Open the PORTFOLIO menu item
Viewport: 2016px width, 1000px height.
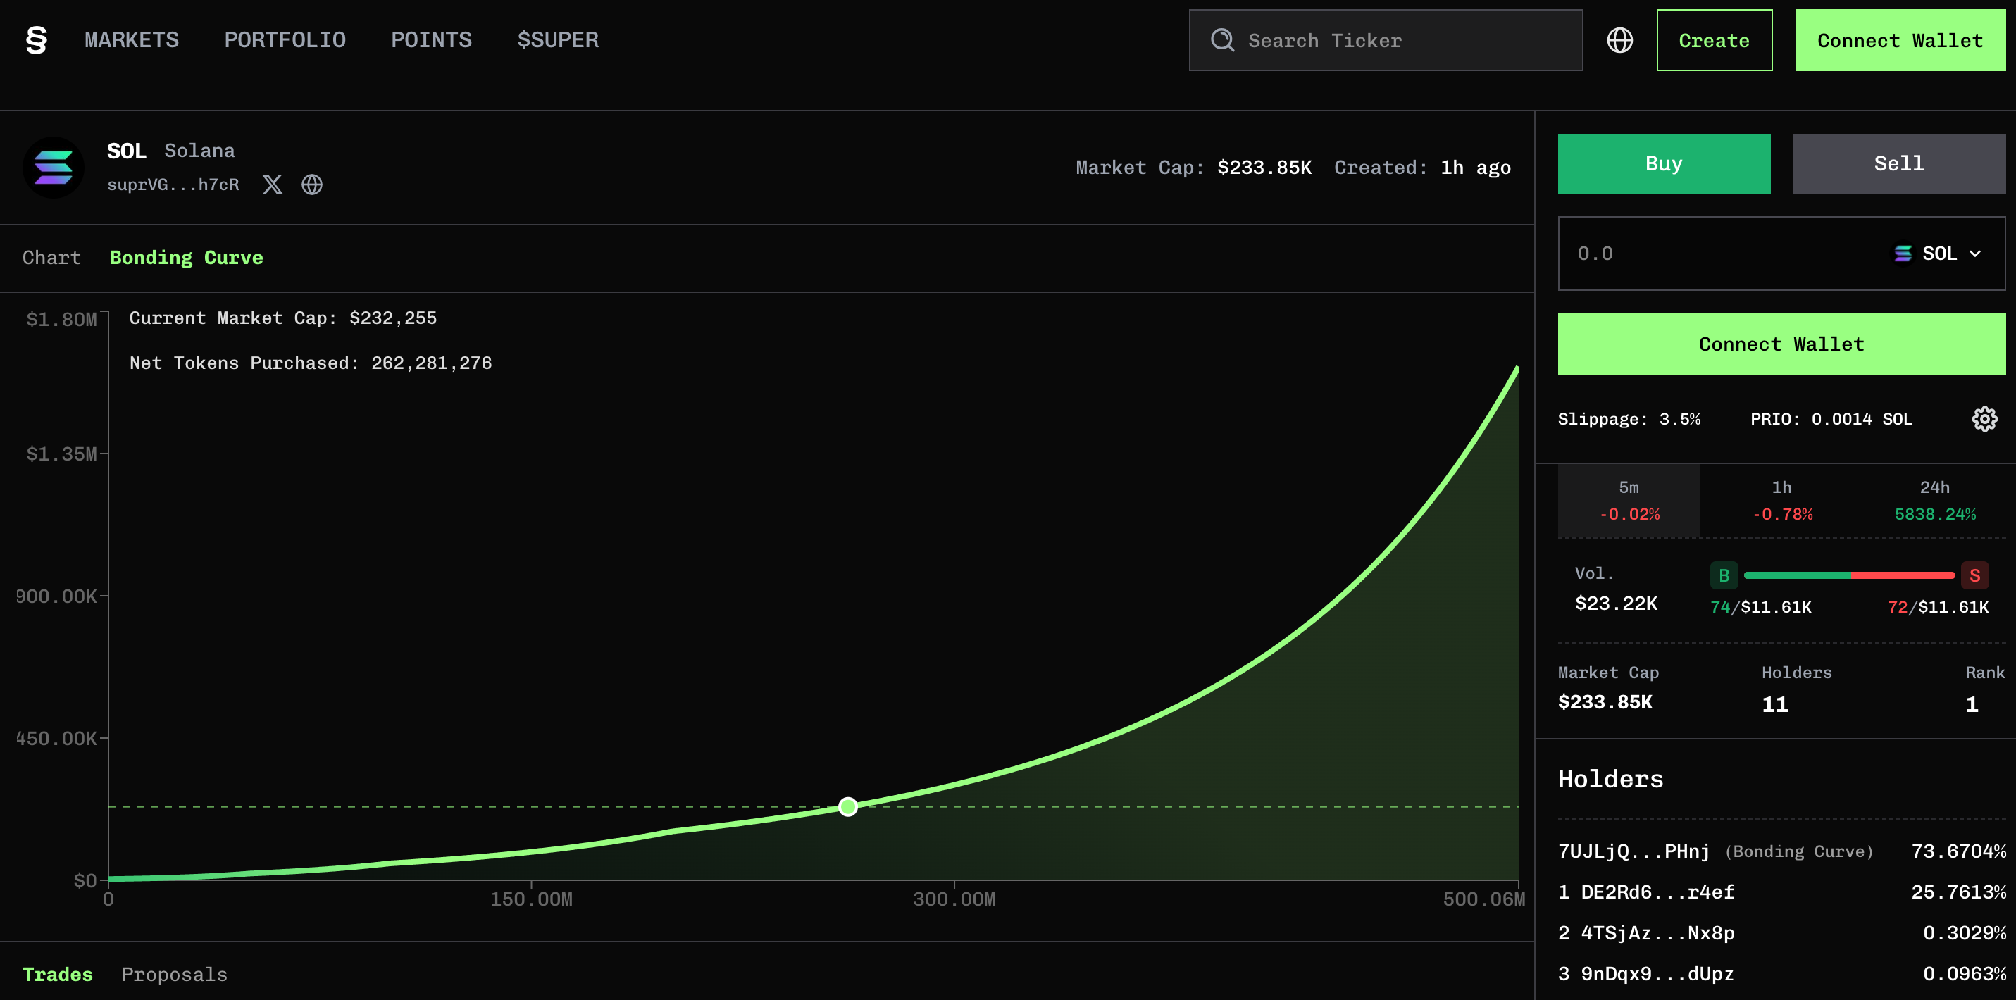tap(285, 40)
